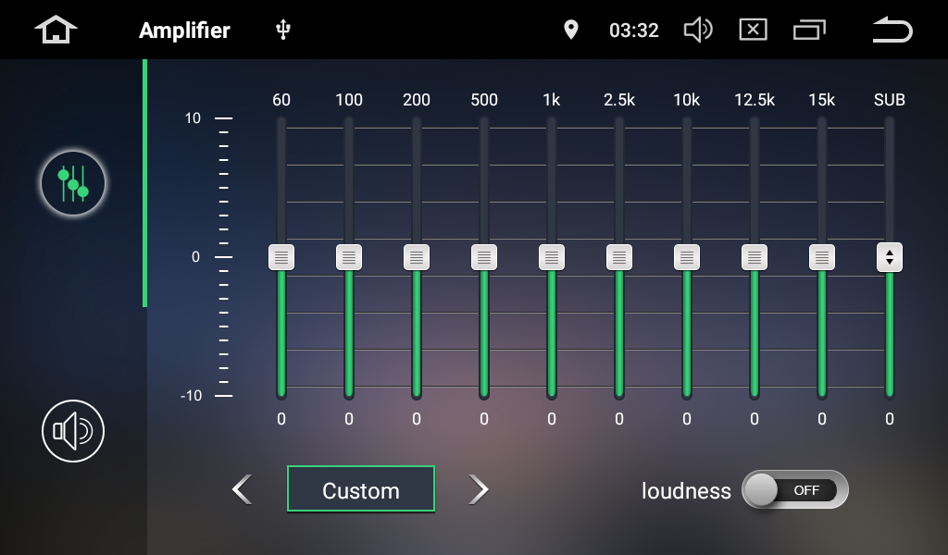Tap the location pin icon
The height and width of the screenshot is (555, 948).
pos(571,30)
